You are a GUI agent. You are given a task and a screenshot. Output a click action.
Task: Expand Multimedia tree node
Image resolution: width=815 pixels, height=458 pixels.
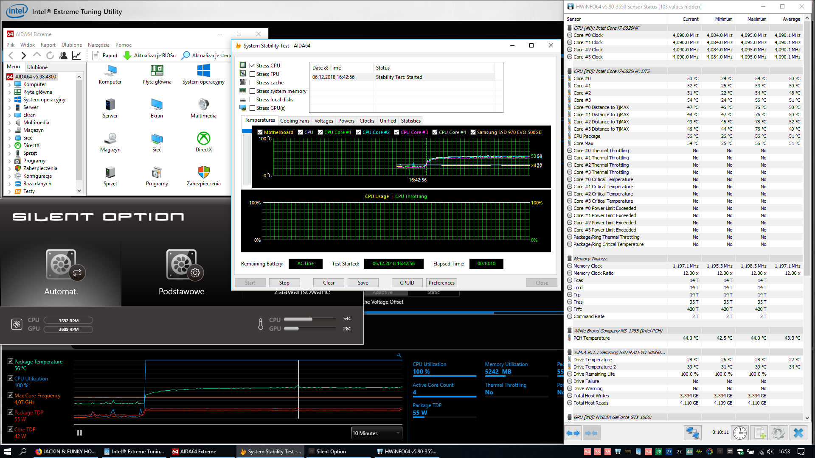click(x=10, y=123)
